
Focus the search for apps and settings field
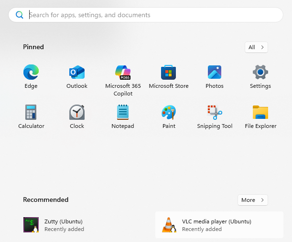pyautogui.click(x=146, y=15)
